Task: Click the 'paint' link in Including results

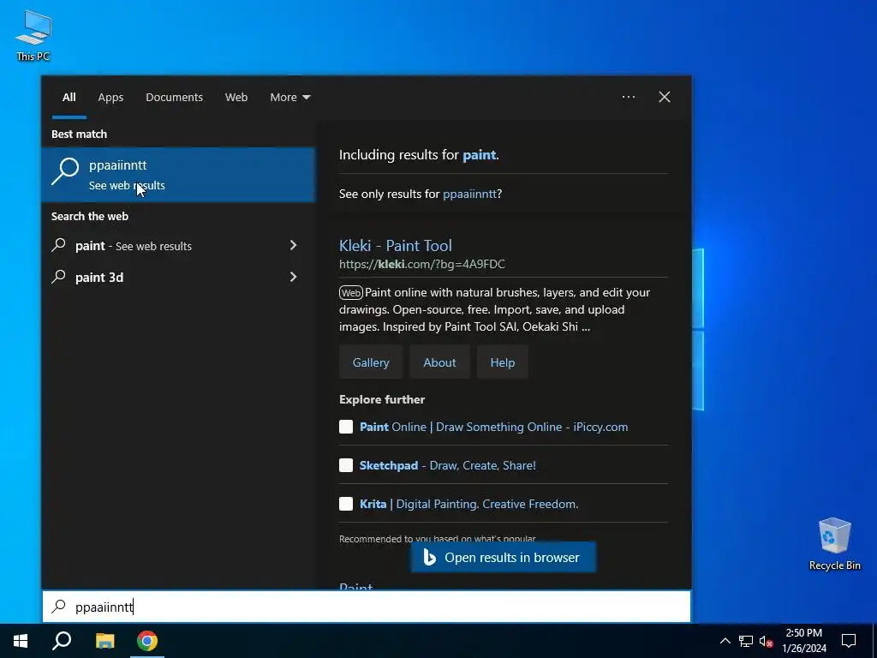Action: pos(479,155)
